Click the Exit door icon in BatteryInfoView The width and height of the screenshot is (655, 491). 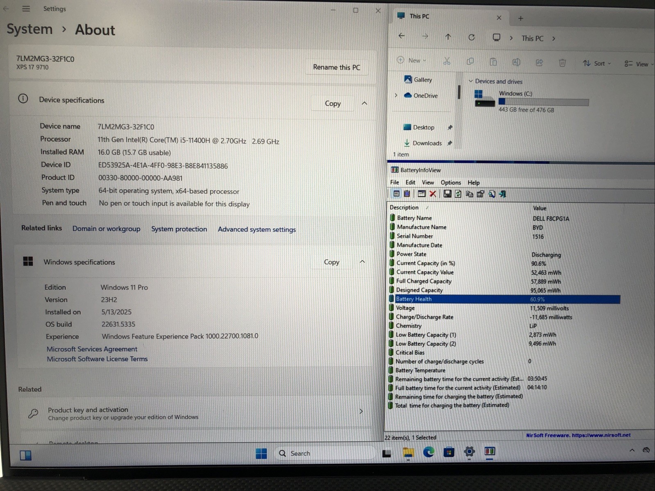[503, 194]
